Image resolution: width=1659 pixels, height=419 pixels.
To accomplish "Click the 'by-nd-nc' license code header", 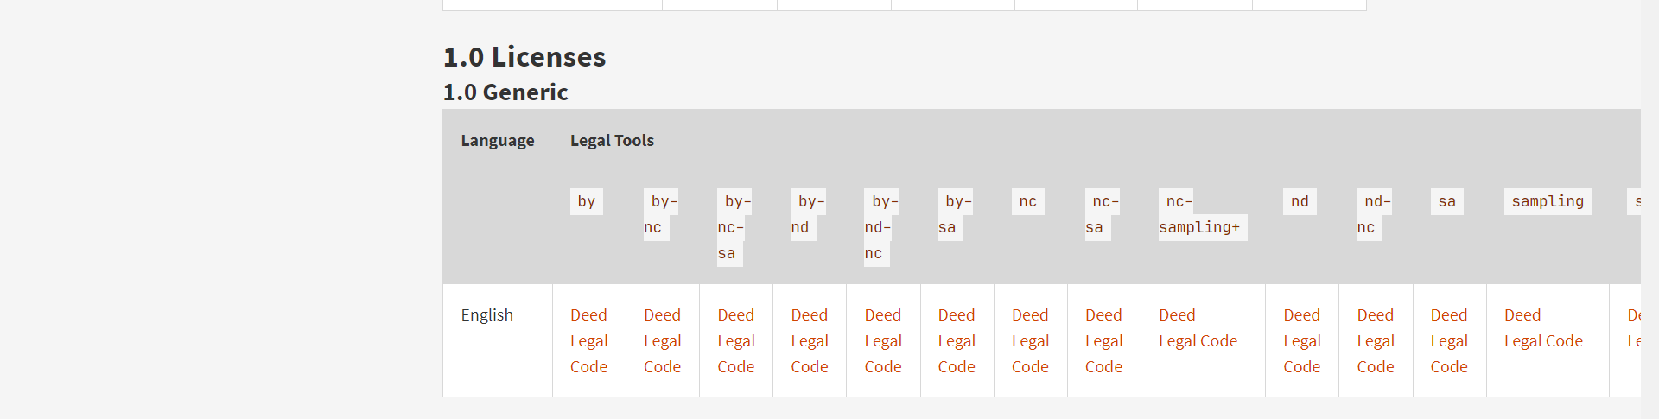I will 881,227.
